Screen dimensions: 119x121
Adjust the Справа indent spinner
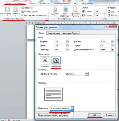pyautogui.click(x=104, y=15)
